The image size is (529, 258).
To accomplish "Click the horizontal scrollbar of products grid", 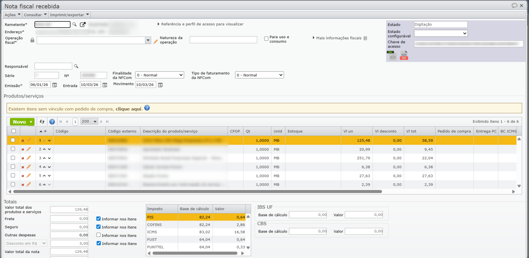I will (x=197, y=192).
